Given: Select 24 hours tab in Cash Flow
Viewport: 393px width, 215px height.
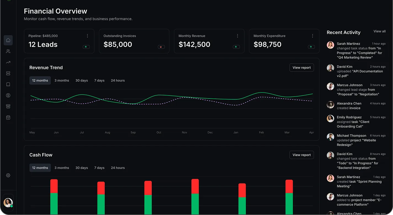Looking at the screenshot, I should pyautogui.click(x=118, y=168).
